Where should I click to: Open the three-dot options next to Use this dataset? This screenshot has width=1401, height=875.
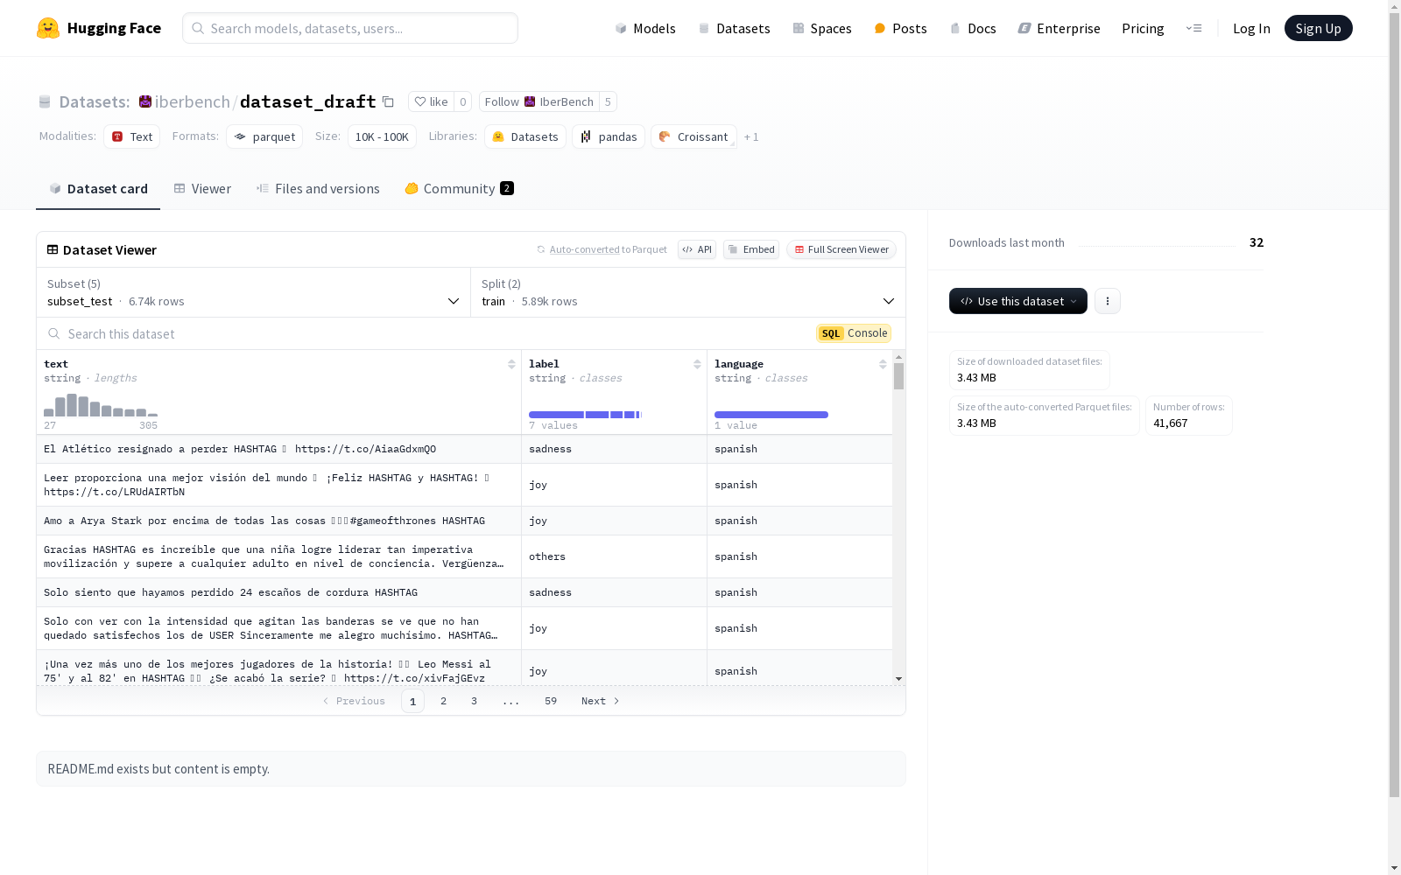coord(1108,301)
